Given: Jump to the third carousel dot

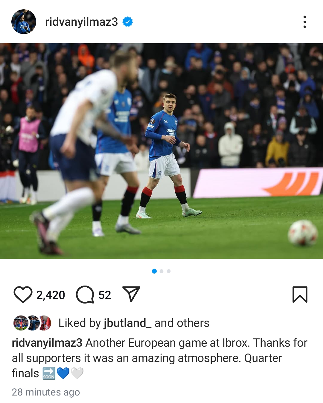Looking at the screenshot, I should 169,271.
